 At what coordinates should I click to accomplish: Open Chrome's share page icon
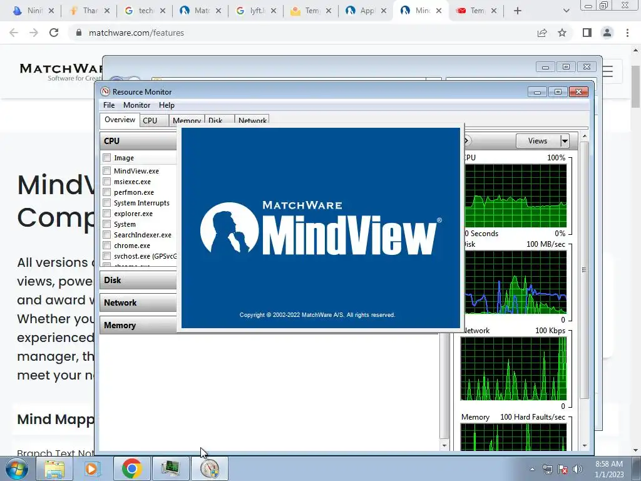(x=542, y=33)
